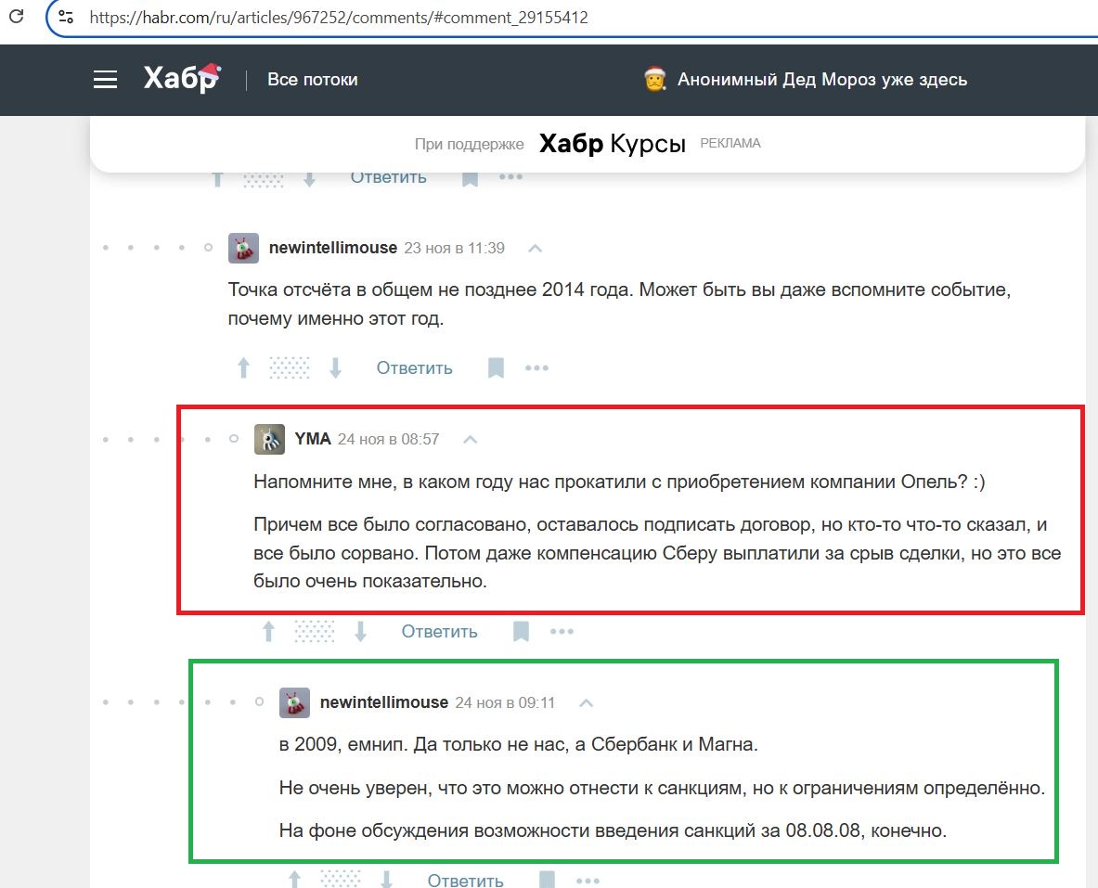The width and height of the screenshot is (1098, 888).
Task: Upvote the YMA comment about Опель
Action: 268,632
